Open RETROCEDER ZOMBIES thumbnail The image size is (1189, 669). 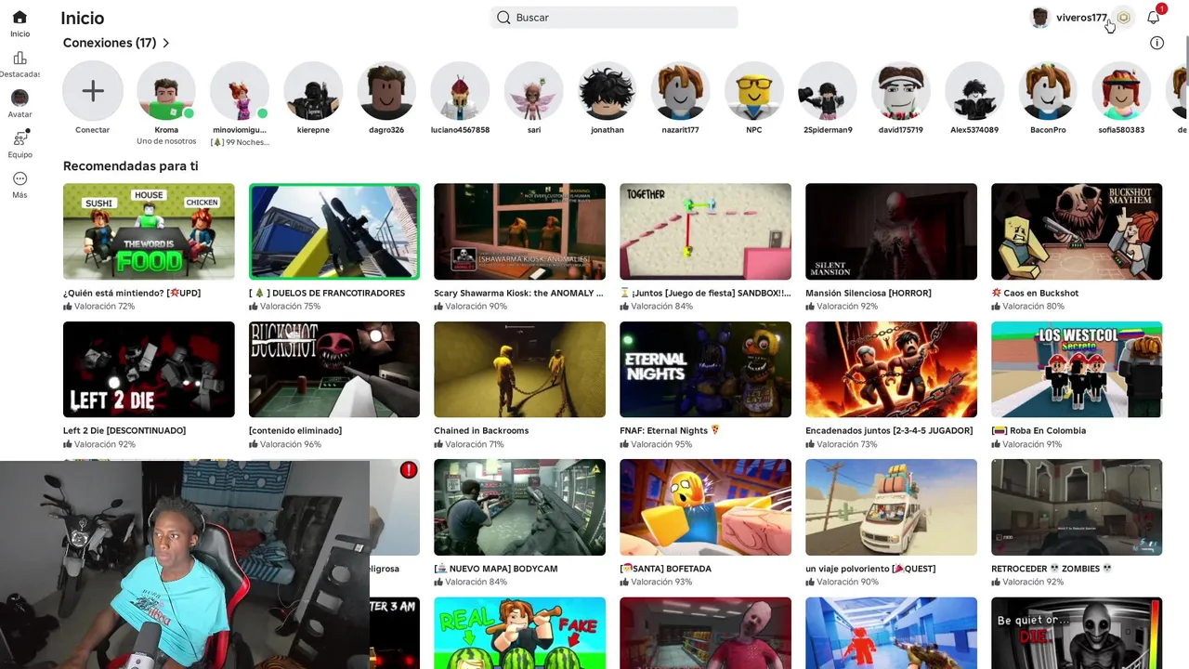pyautogui.click(x=1077, y=507)
